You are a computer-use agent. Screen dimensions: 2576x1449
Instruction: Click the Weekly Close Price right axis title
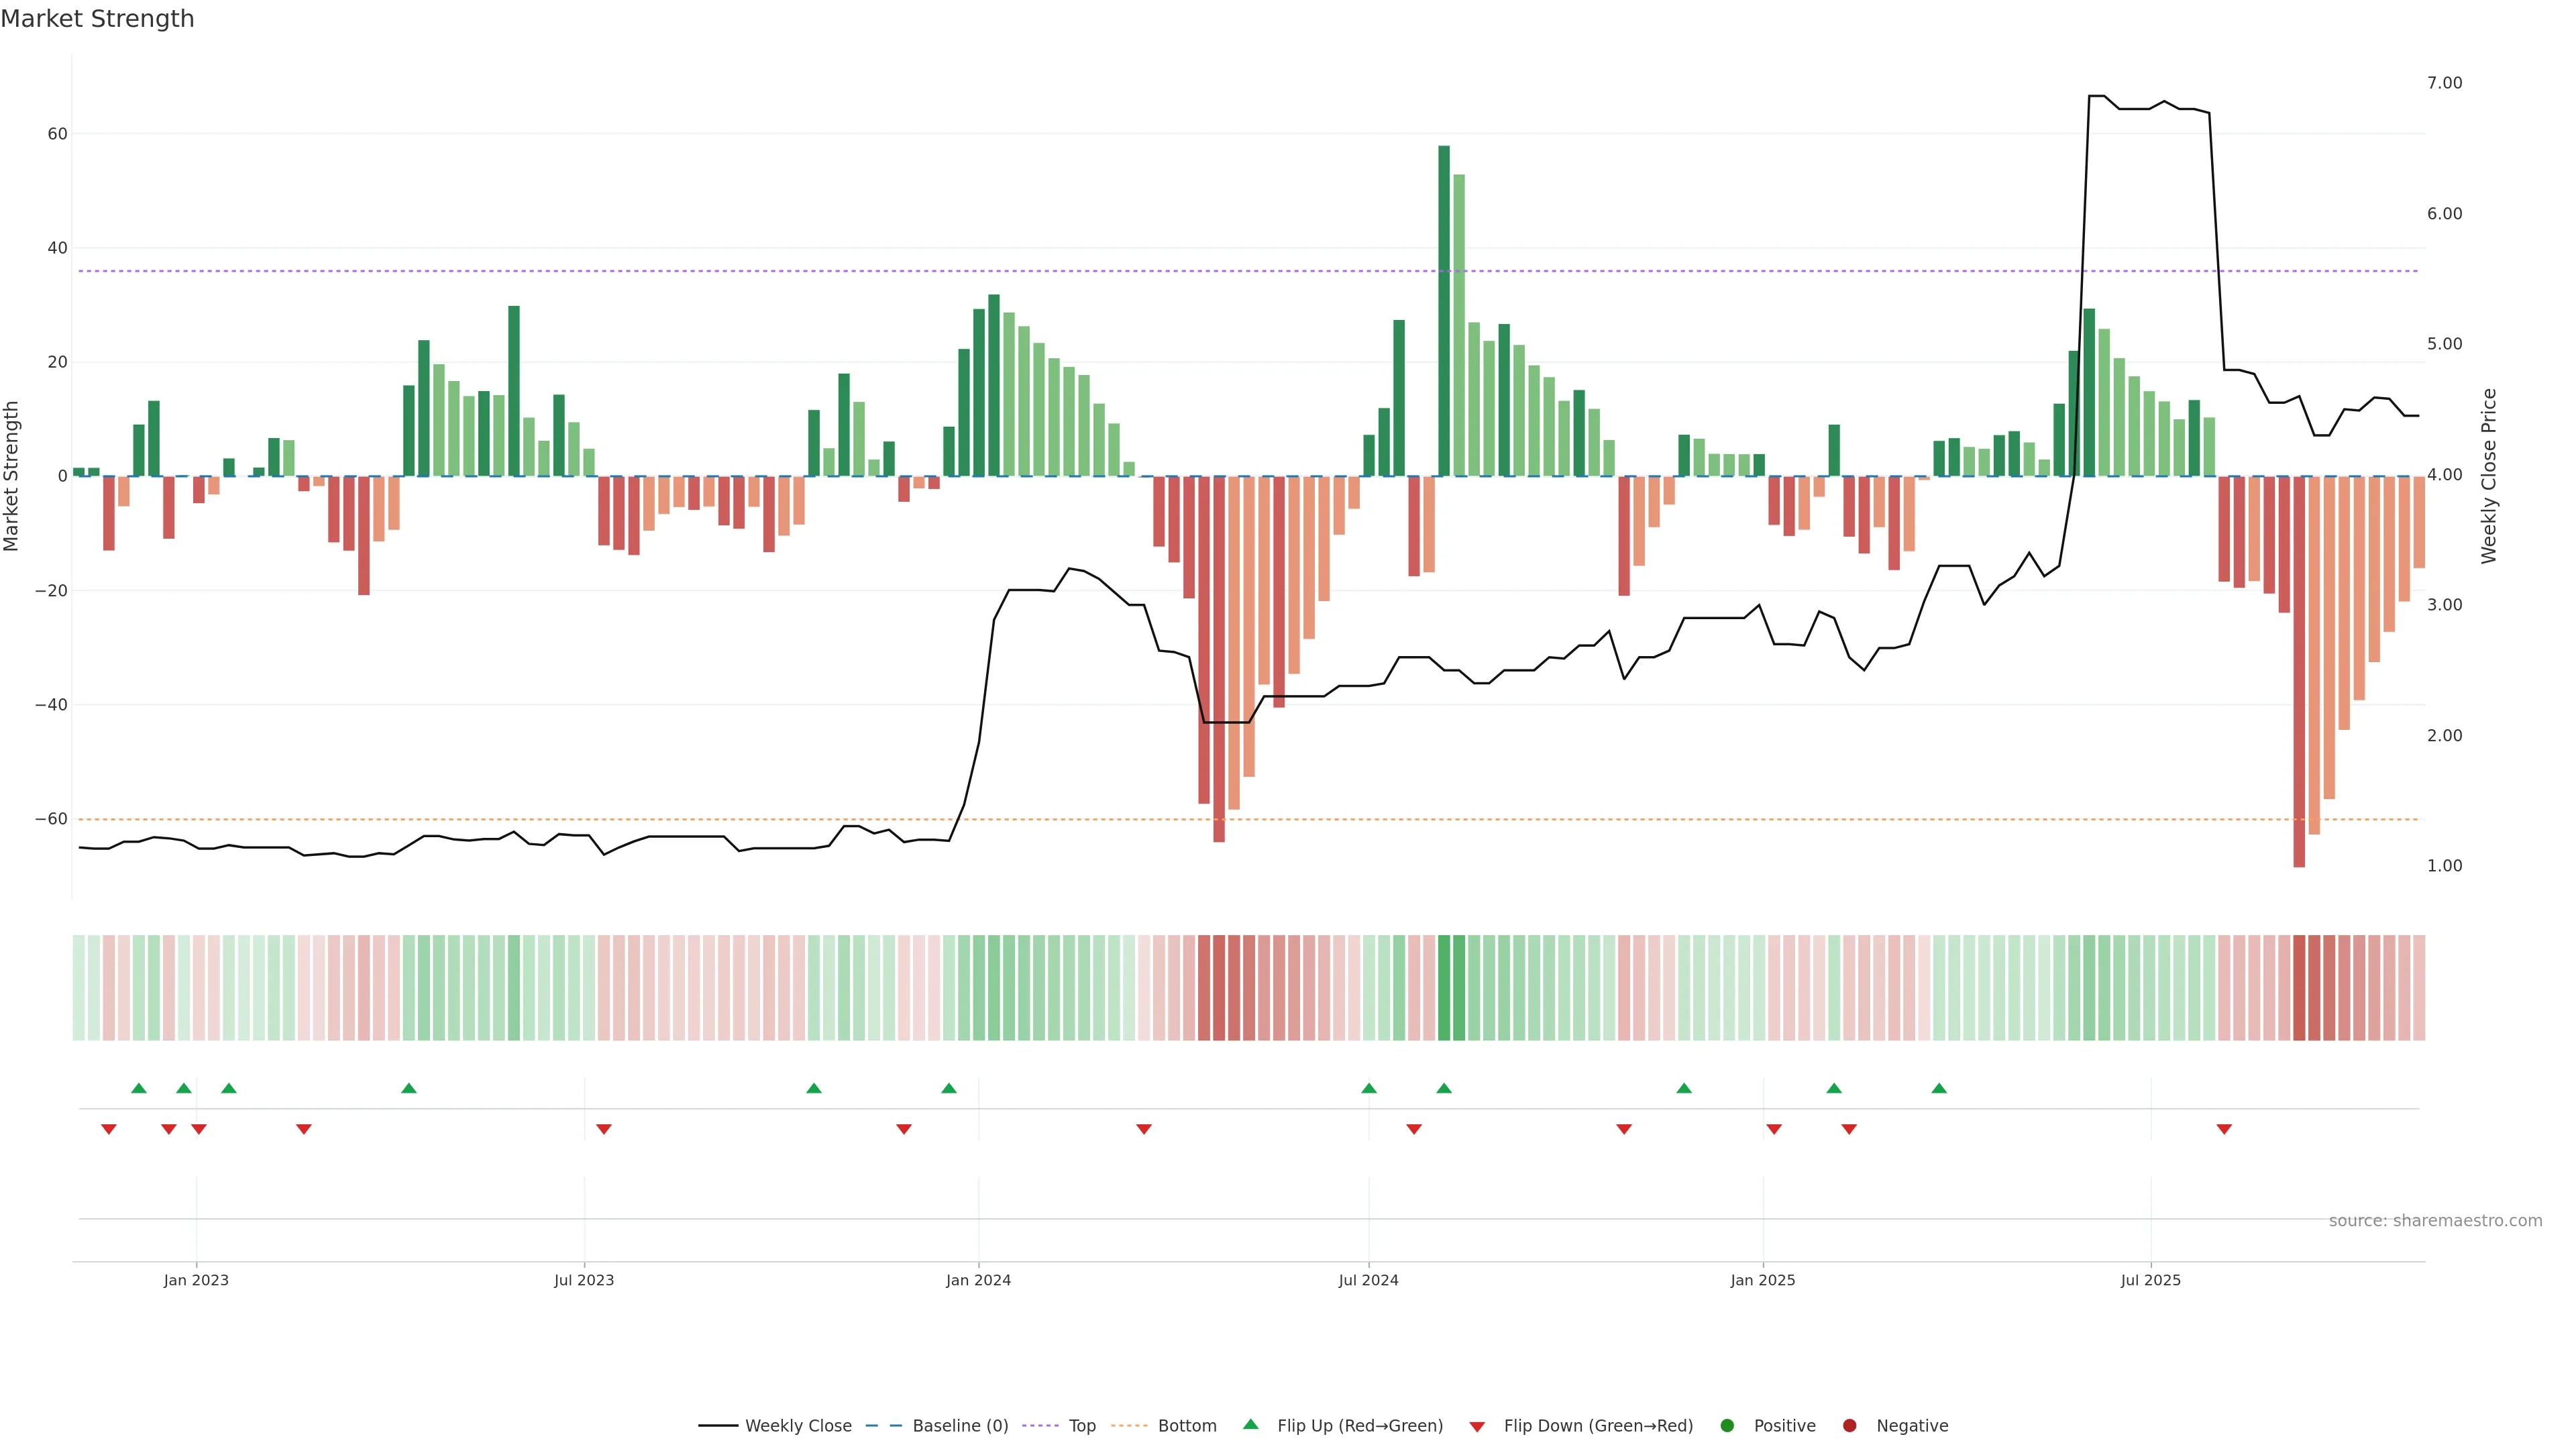point(2489,476)
